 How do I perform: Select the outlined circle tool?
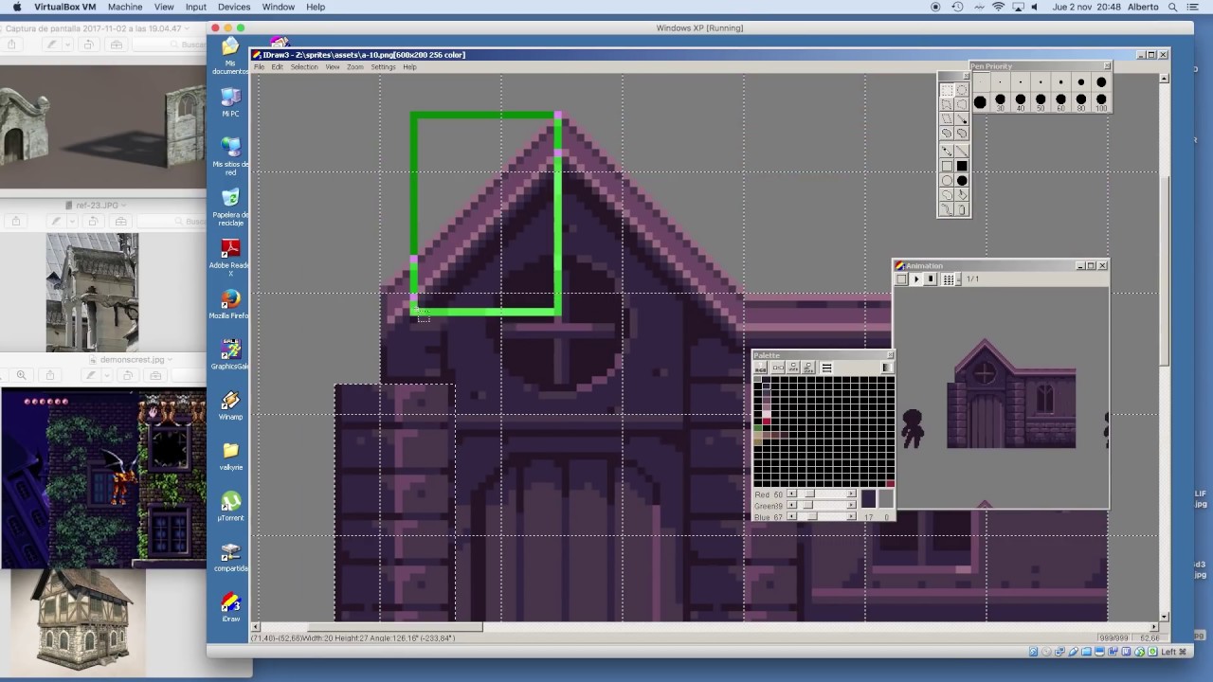pyautogui.click(x=947, y=180)
